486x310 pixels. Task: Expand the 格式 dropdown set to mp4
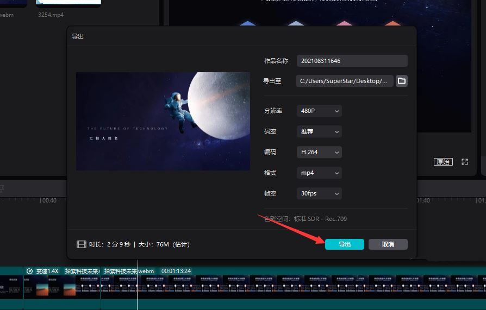pyautogui.click(x=319, y=173)
